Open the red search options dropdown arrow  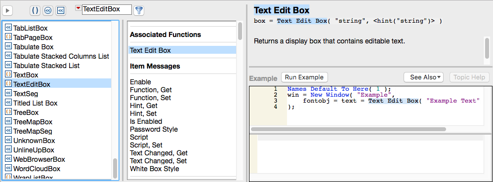(78, 8)
